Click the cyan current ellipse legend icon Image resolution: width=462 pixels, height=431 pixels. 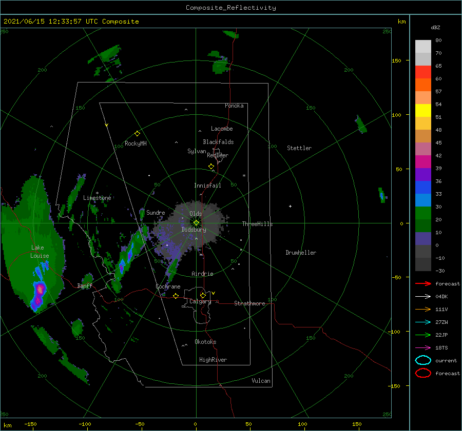tap(423, 360)
